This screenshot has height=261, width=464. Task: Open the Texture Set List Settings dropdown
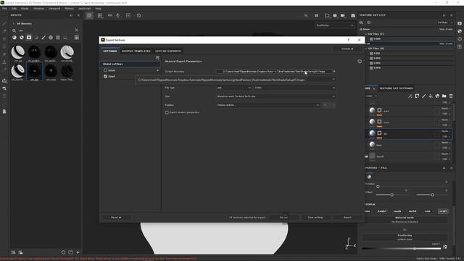(x=445, y=22)
